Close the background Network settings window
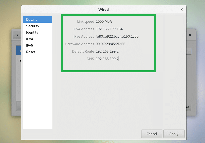The height and width of the screenshot is (143, 205). point(190,35)
